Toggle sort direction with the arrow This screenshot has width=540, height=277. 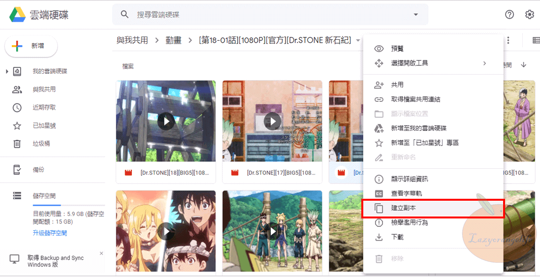coord(523,65)
